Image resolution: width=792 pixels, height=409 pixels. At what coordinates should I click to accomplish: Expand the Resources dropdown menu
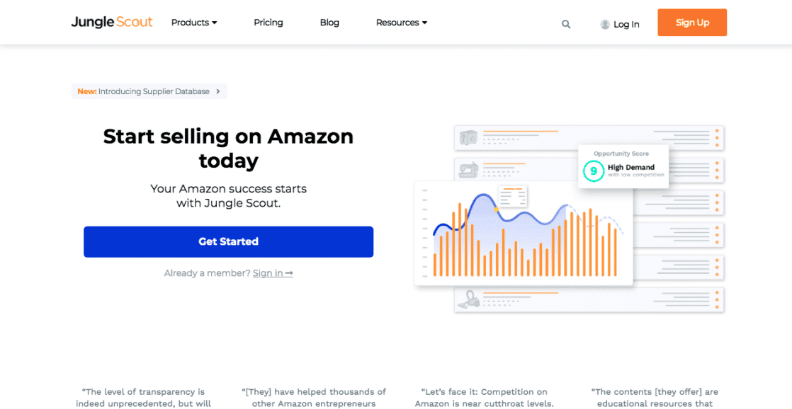(x=402, y=23)
